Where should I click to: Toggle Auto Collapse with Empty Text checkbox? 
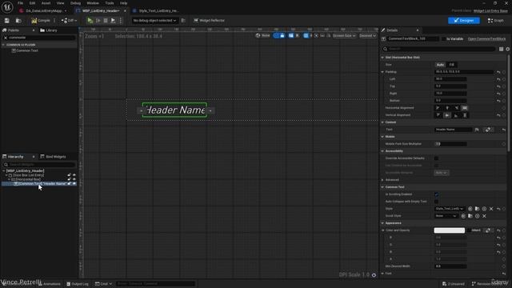pyautogui.click(x=436, y=202)
